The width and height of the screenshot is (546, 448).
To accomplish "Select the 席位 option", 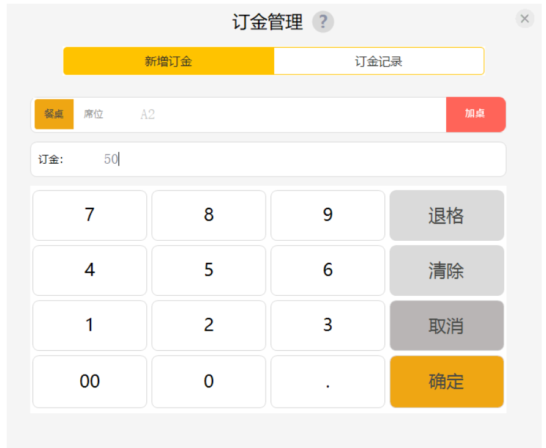I will click(93, 114).
